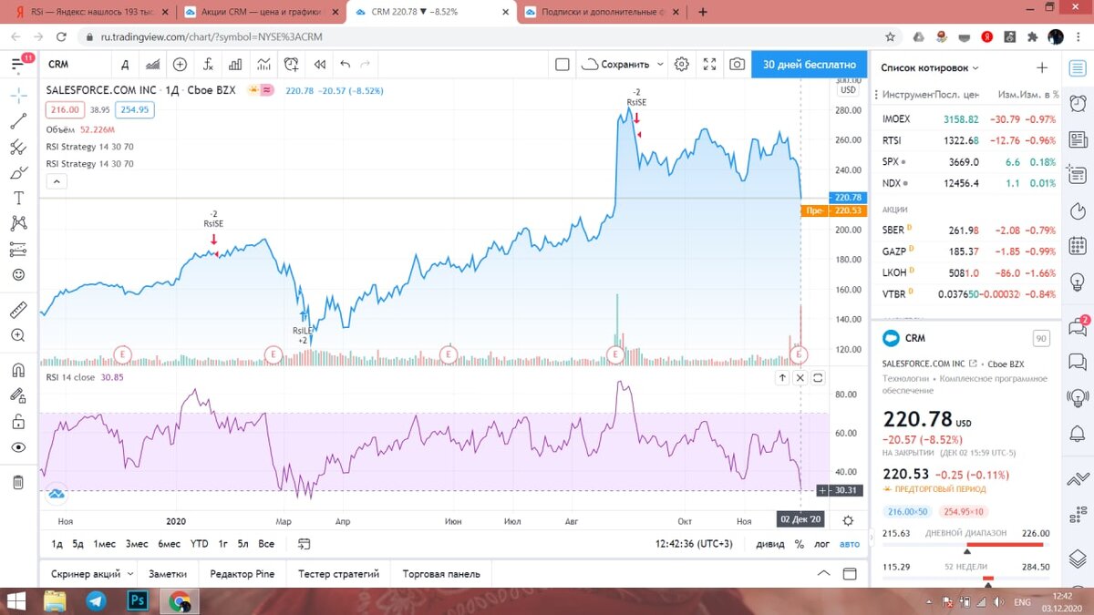Select the YTD time range
This screenshot has height=615, width=1094.
coord(199,544)
